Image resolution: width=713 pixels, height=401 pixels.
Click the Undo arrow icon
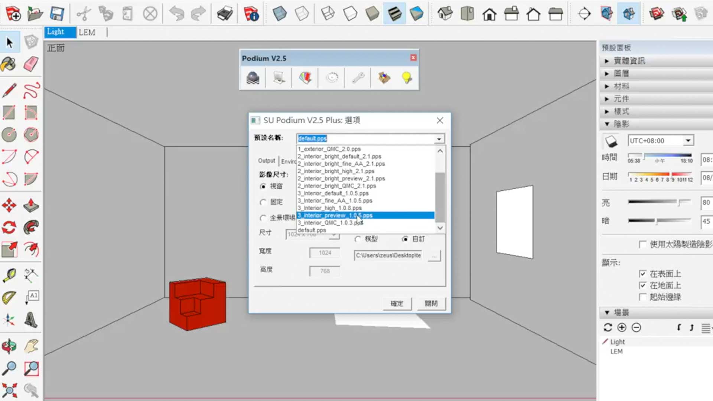click(177, 14)
